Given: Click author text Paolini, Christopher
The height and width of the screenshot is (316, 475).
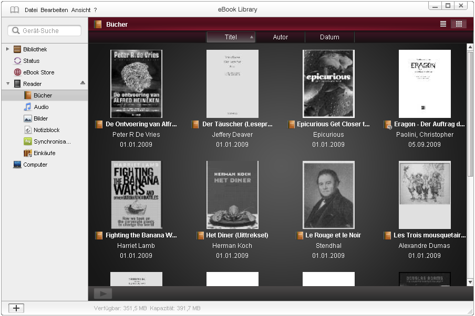Looking at the screenshot, I should pos(425,135).
